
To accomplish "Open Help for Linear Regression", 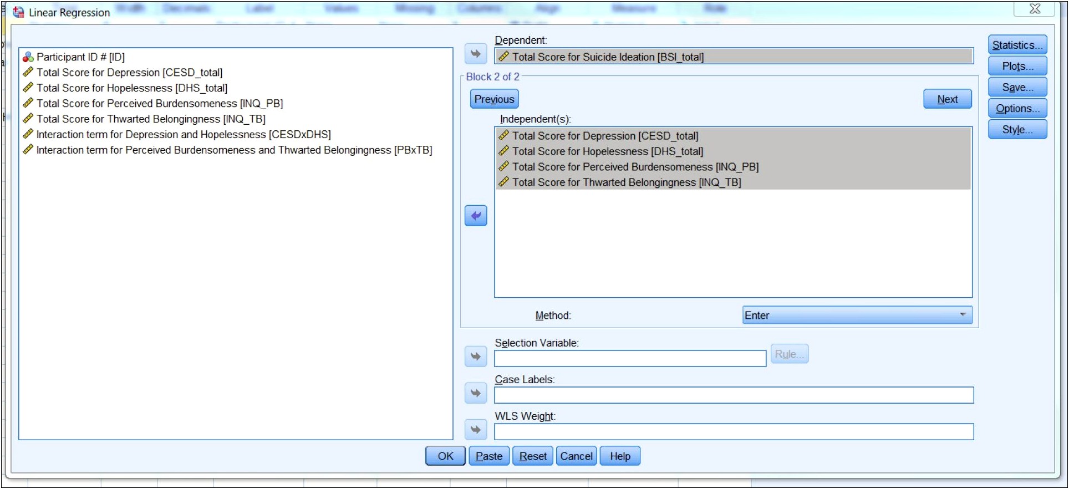I will (x=620, y=456).
